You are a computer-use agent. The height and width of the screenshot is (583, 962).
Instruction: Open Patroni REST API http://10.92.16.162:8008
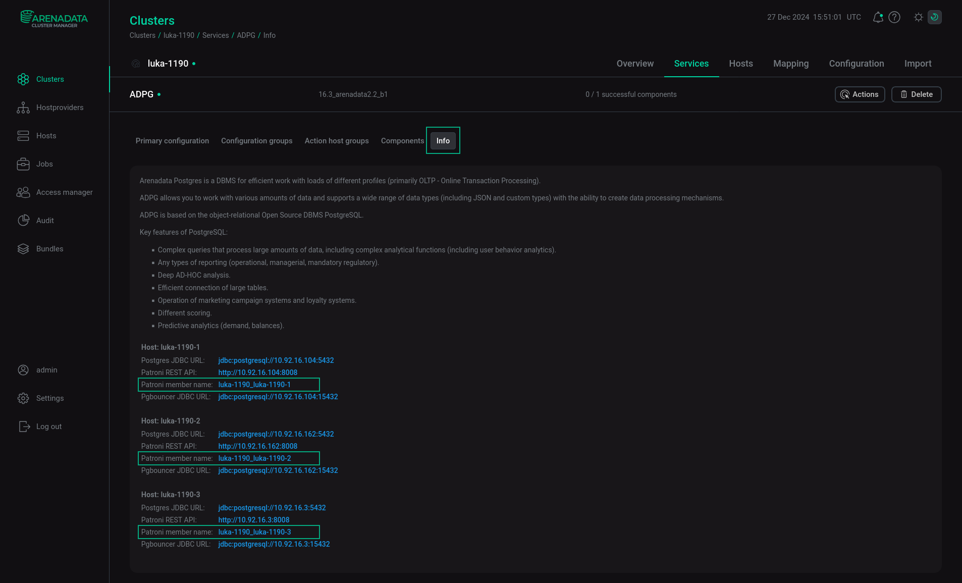click(x=258, y=446)
